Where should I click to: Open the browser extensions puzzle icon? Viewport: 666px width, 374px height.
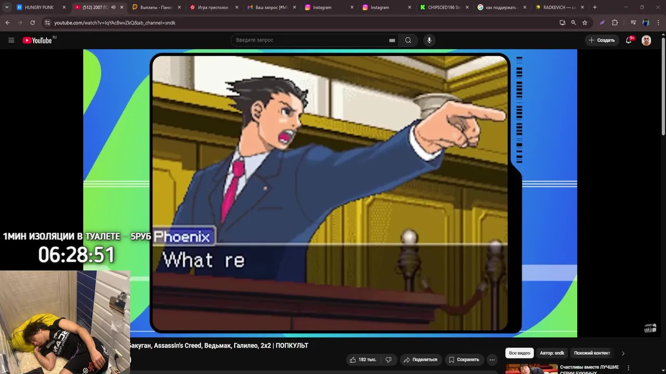[614, 23]
